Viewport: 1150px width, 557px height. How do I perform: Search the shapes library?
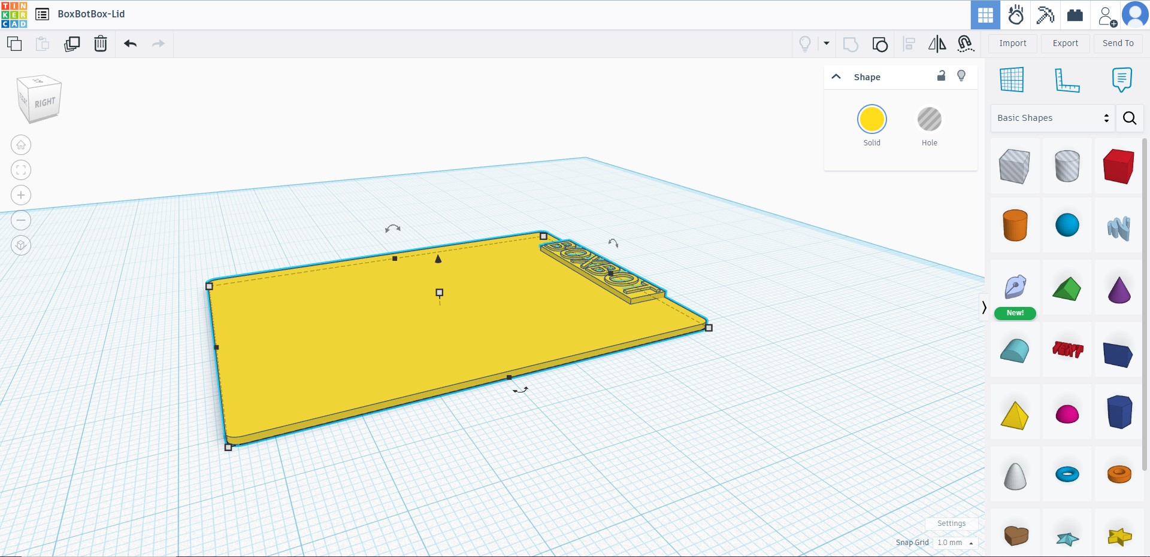[x=1130, y=118]
